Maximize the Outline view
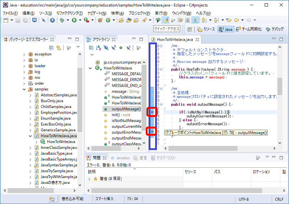 (141, 39)
